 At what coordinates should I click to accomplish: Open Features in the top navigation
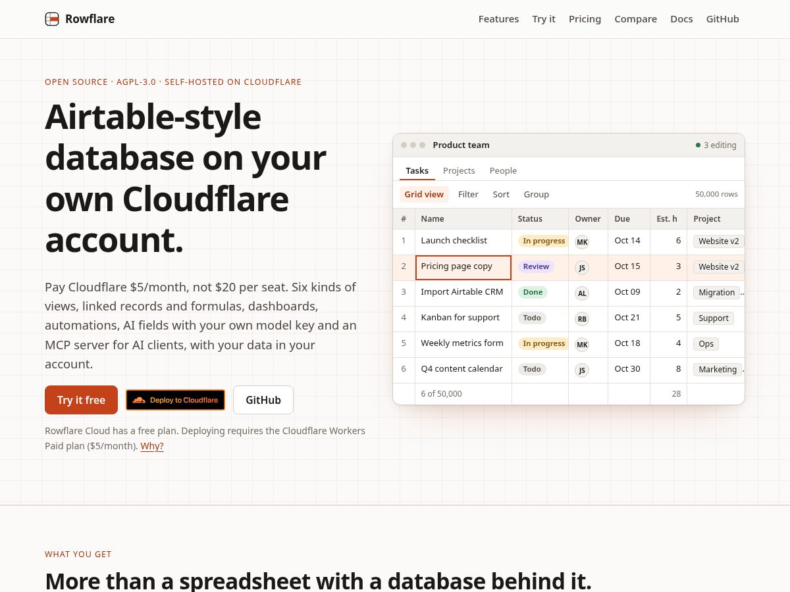(498, 19)
